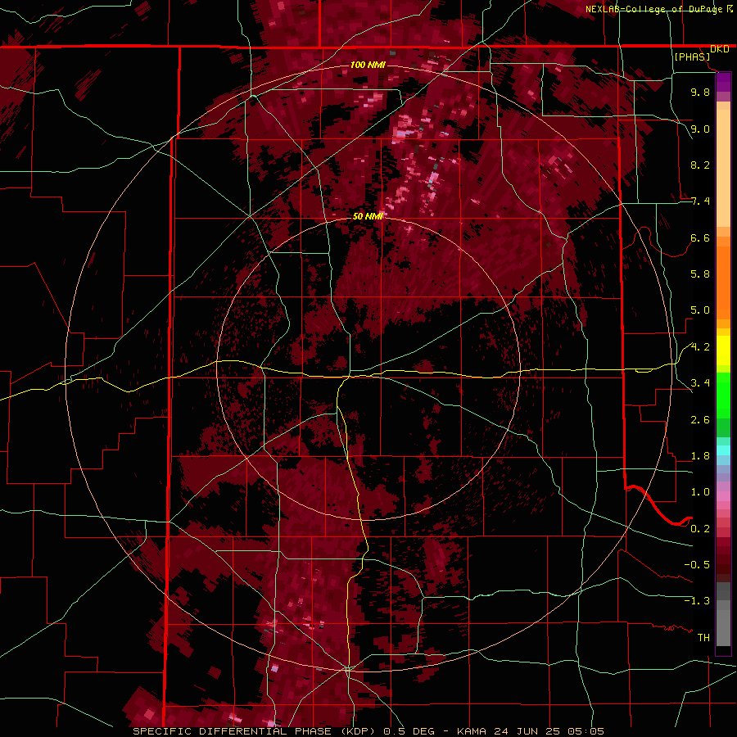Click the "TH" threshold label on scale
Image resolution: width=737 pixels, height=737 pixels.
703,638
